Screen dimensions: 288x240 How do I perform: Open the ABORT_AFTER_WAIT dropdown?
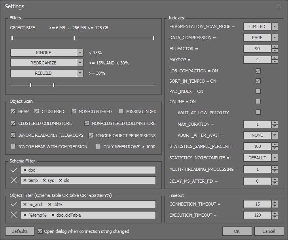(275, 135)
